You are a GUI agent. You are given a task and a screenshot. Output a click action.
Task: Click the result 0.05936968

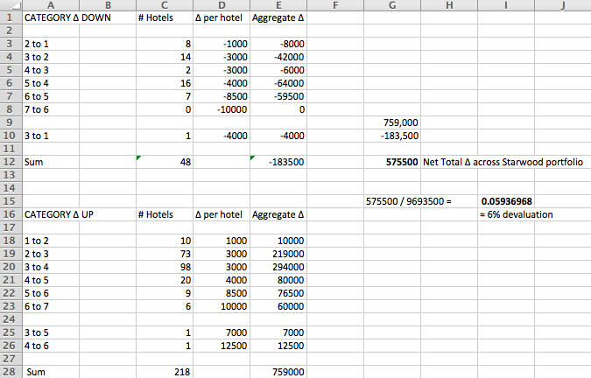[x=507, y=201]
